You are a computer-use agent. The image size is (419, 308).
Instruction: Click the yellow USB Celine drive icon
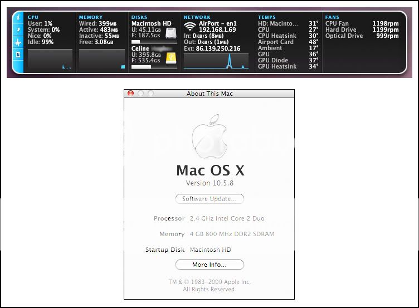[x=170, y=55]
